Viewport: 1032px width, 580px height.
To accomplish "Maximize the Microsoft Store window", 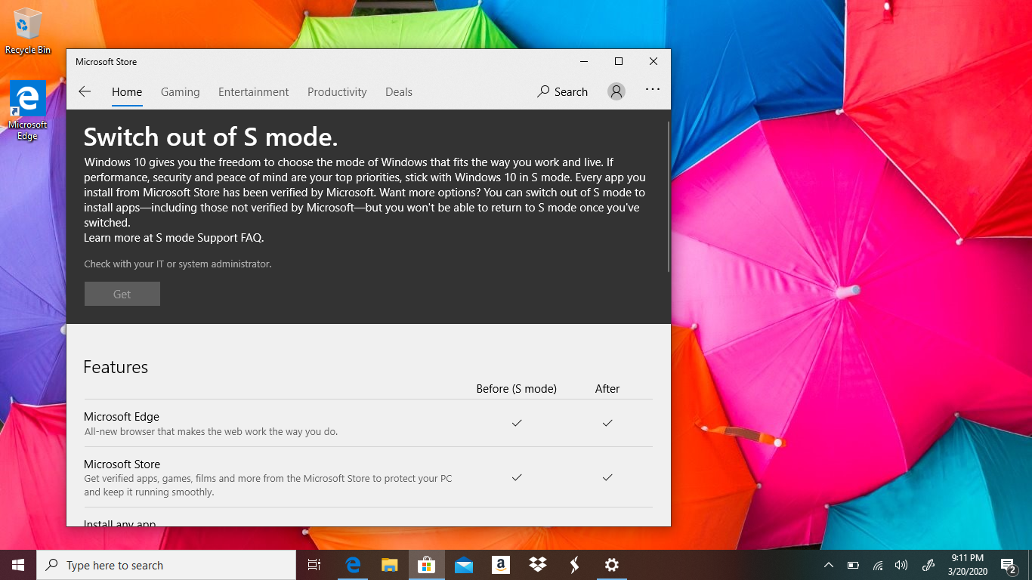I will [x=619, y=61].
